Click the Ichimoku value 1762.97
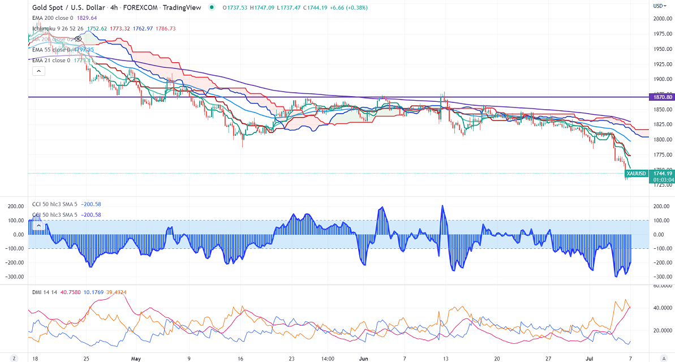 143,28
